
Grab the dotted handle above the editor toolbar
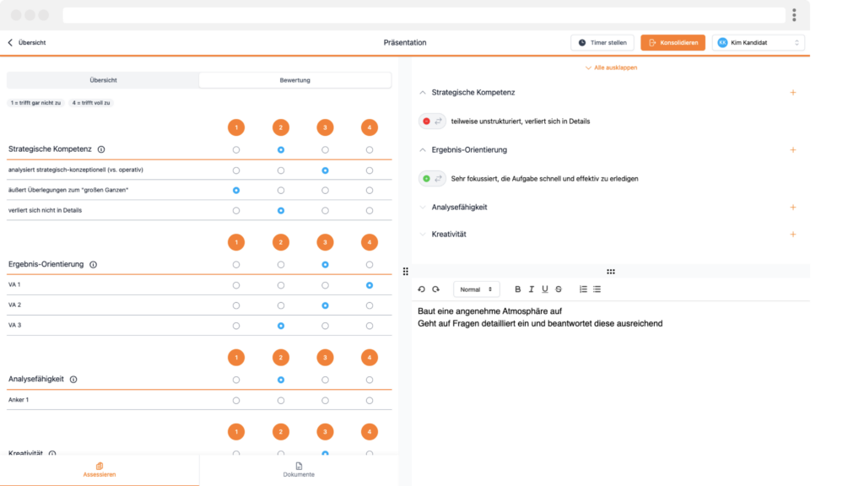tap(611, 271)
